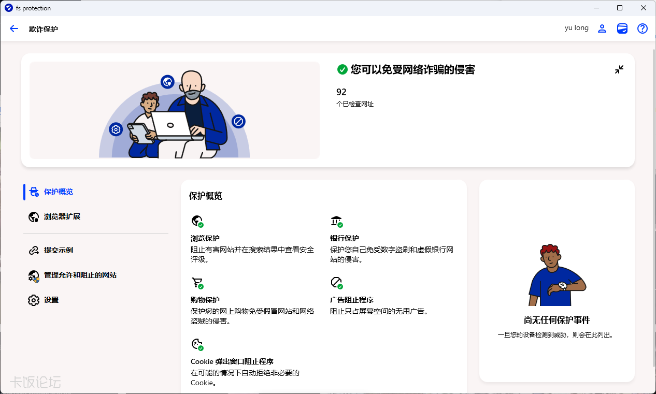
Task: Click the 浏览保护 globe icon
Action: point(197,221)
